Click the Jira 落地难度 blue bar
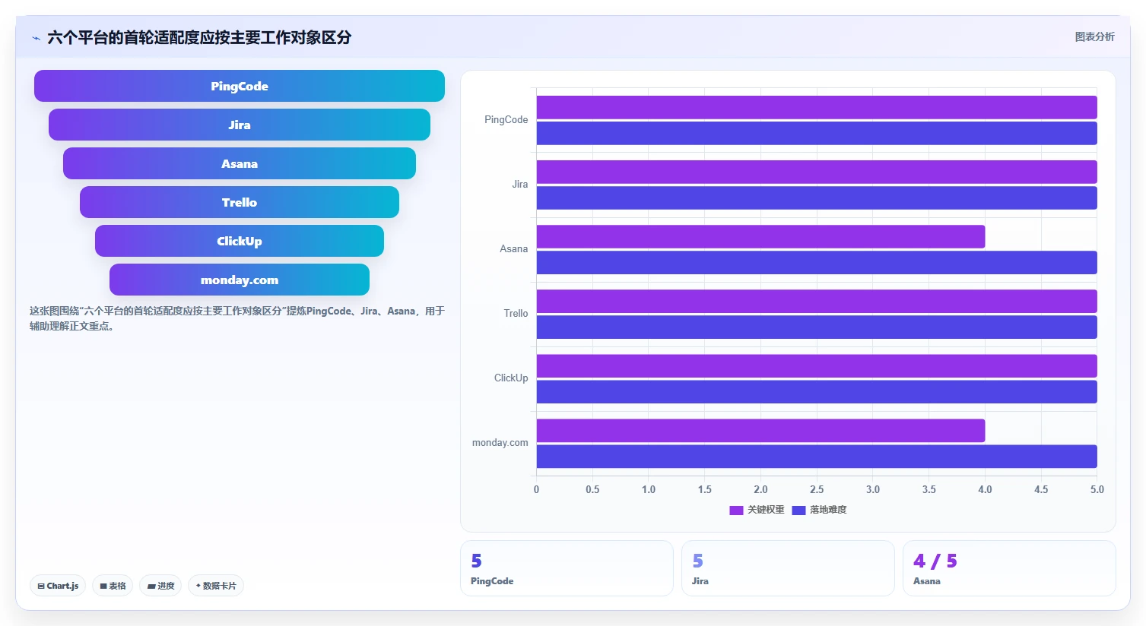The image size is (1146, 626). click(817, 198)
